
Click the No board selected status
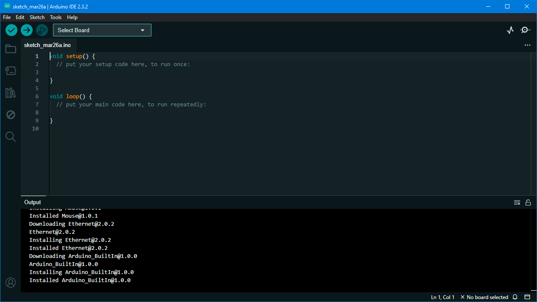pos(484,297)
